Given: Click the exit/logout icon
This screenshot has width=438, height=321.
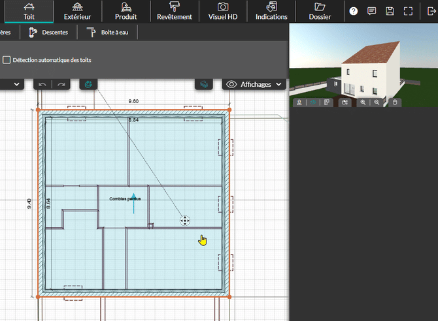Looking at the screenshot, I should (x=431, y=11).
